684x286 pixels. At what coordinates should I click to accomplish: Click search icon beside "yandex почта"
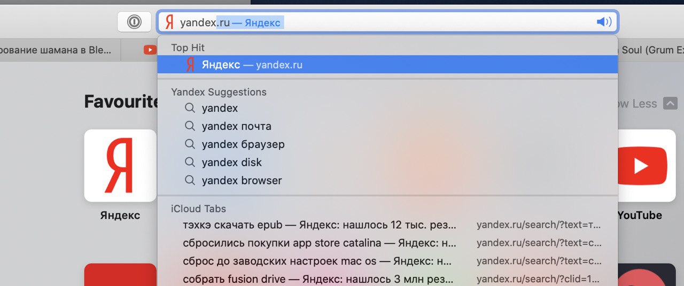(x=190, y=126)
